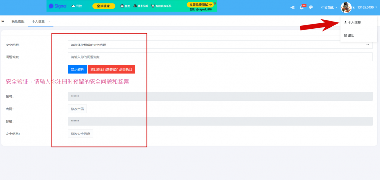380x180 pixels.
Task: Click the 立即免费测试 banner button
Action: (x=200, y=4)
